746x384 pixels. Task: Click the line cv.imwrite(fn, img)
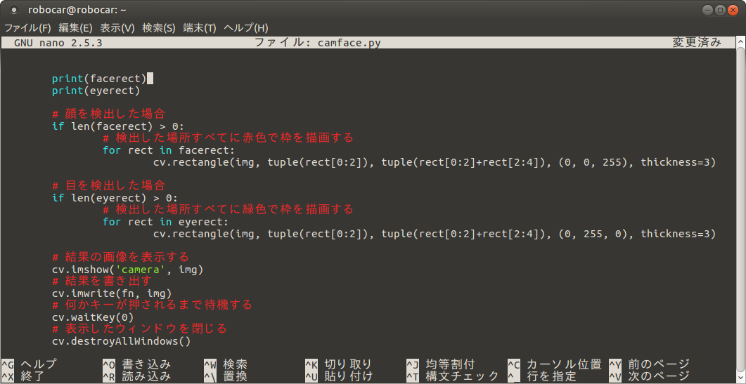pos(112,293)
